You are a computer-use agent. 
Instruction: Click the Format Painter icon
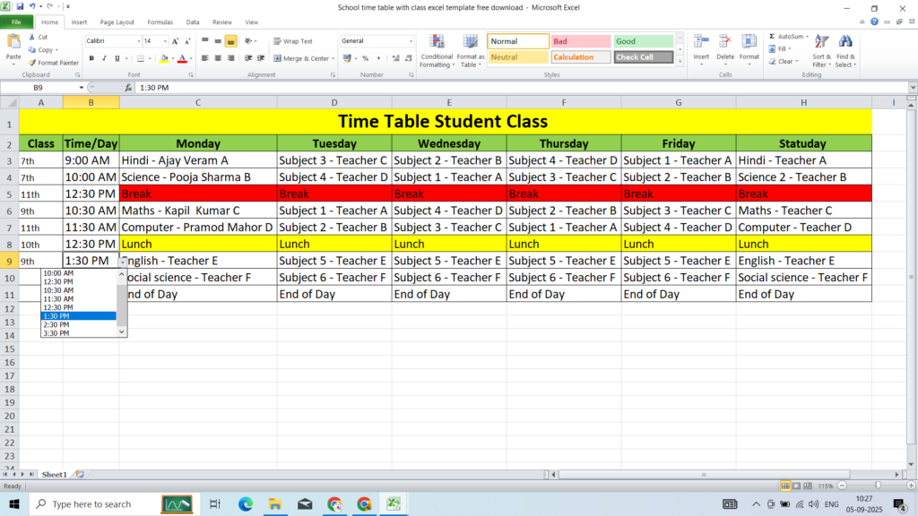pos(32,63)
